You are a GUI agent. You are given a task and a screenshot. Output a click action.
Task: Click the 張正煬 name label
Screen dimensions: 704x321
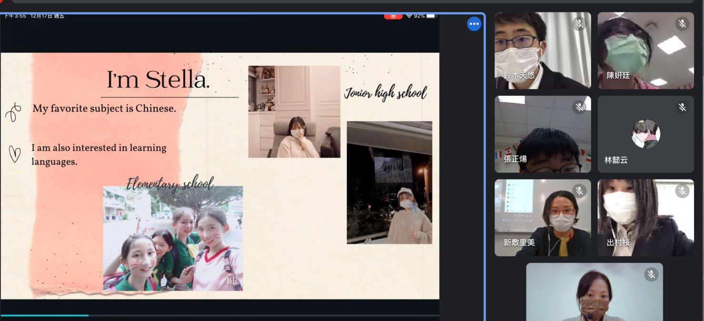coord(515,159)
